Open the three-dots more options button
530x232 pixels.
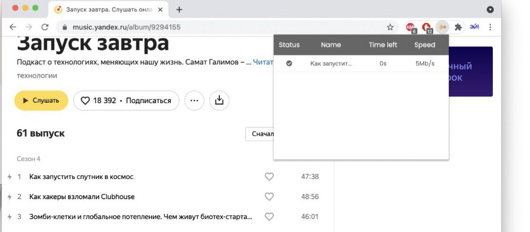(194, 100)
